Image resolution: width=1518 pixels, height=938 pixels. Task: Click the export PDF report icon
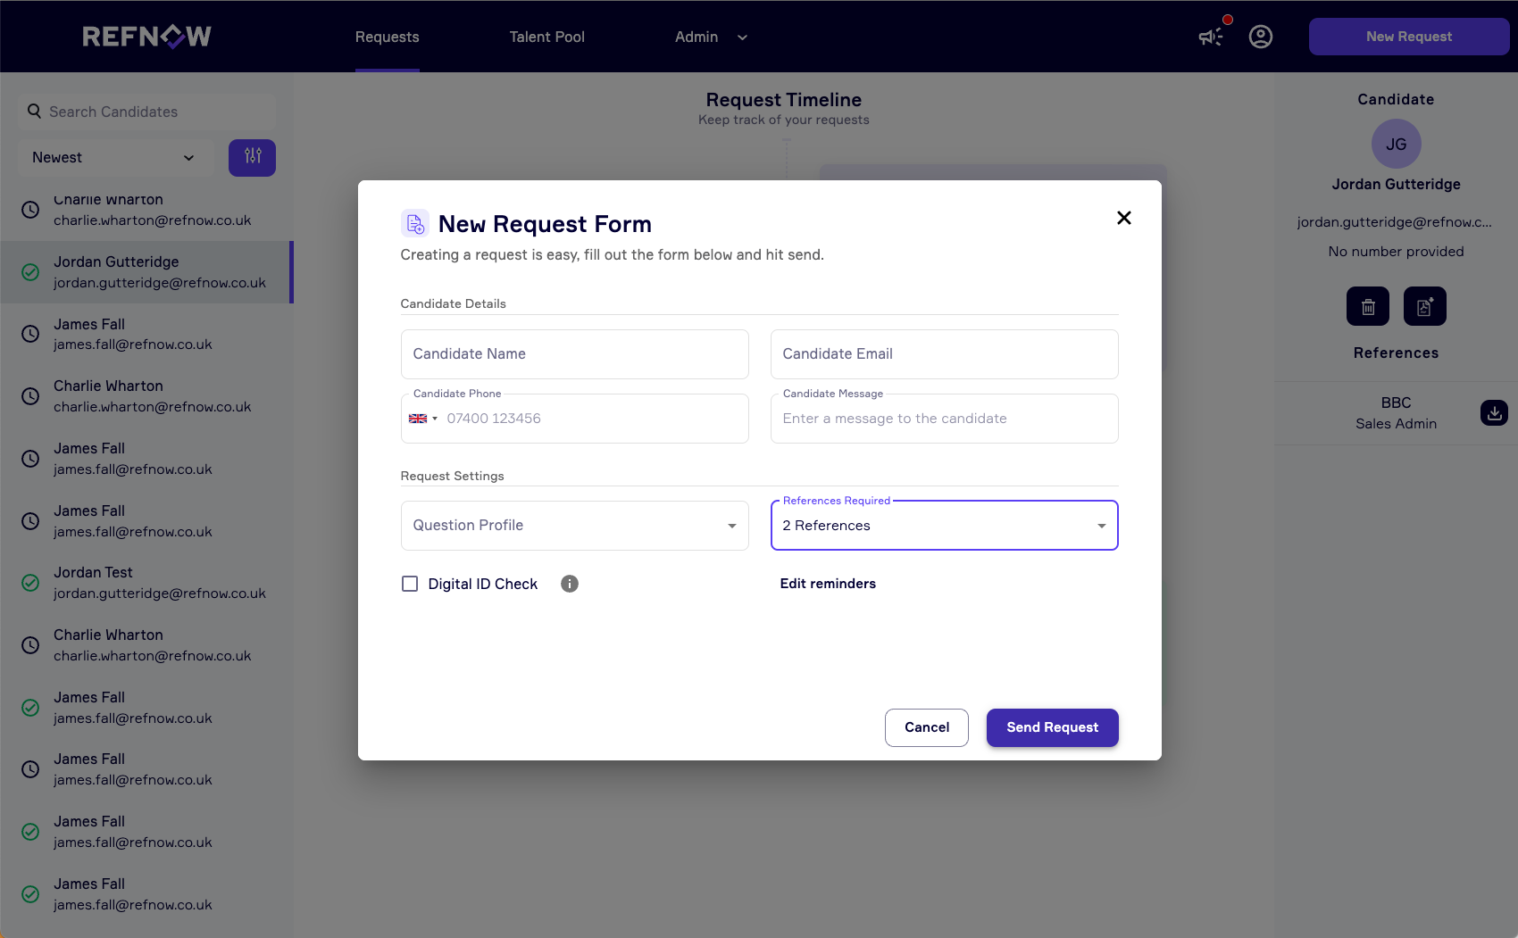pos(1424,306)
